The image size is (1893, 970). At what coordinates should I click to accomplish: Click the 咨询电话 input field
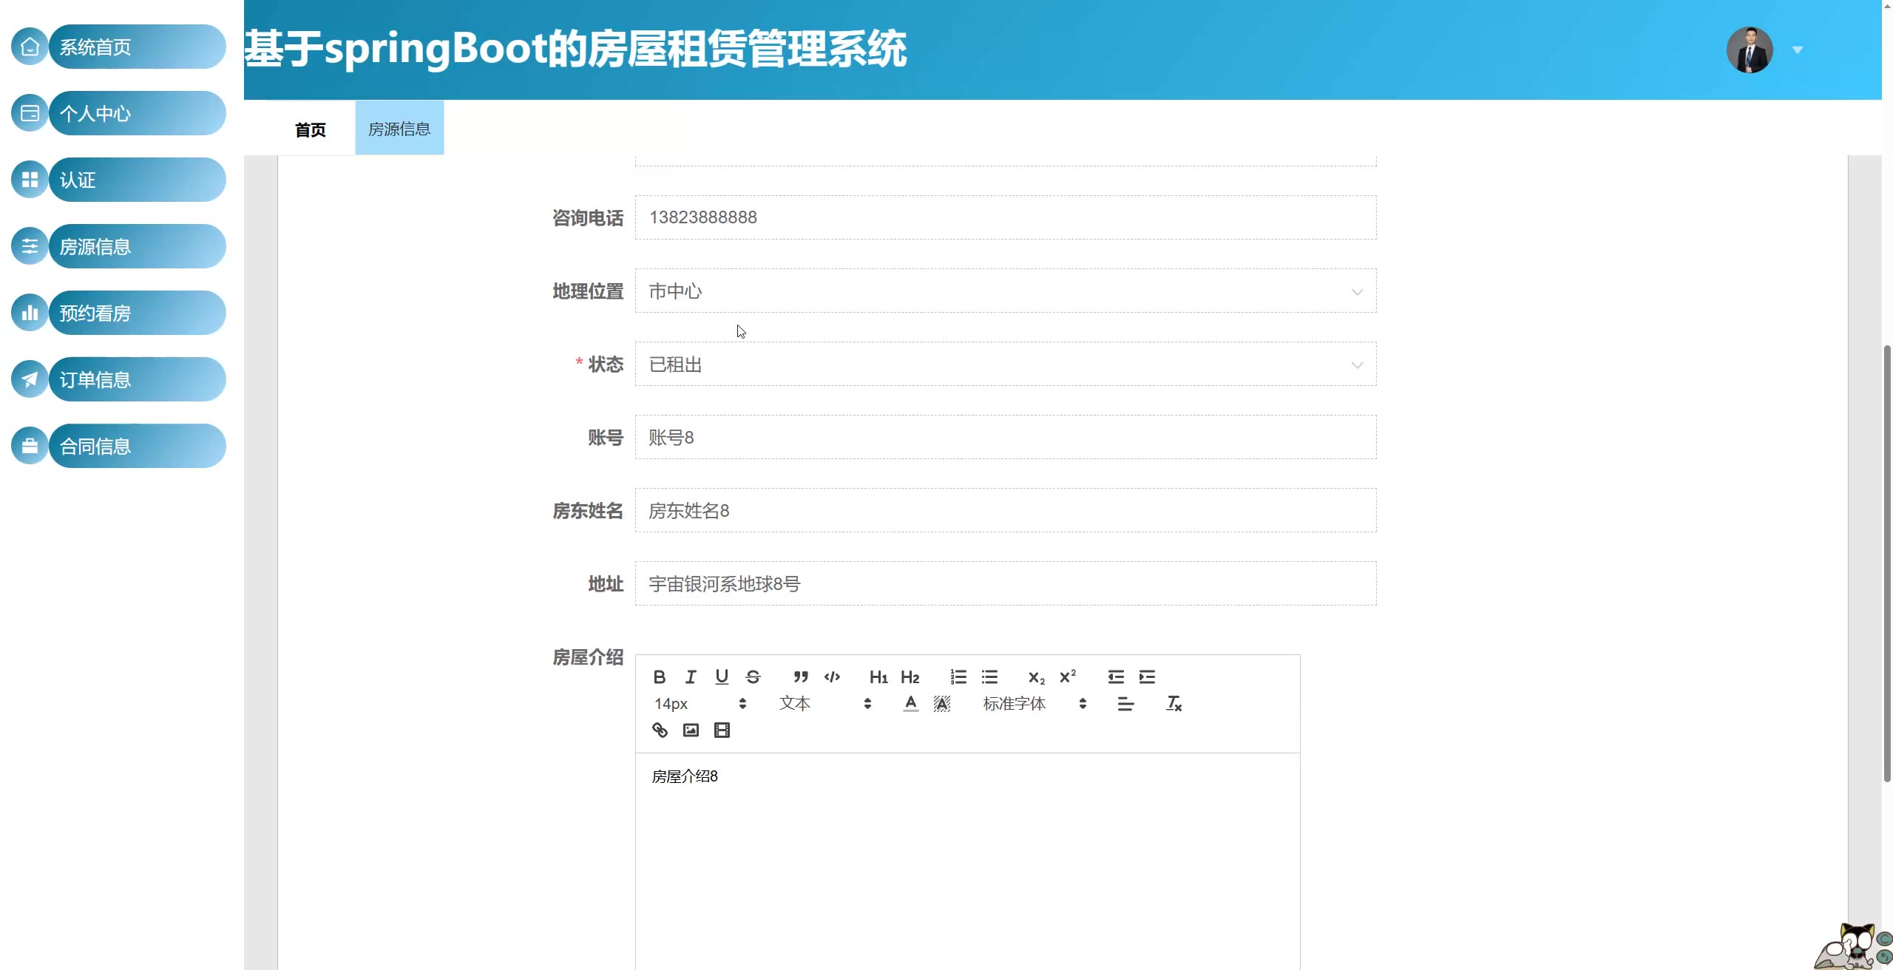click(1005, 217)
